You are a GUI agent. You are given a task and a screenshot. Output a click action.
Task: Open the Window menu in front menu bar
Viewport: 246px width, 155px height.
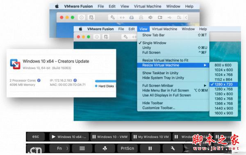click(188, 29)
